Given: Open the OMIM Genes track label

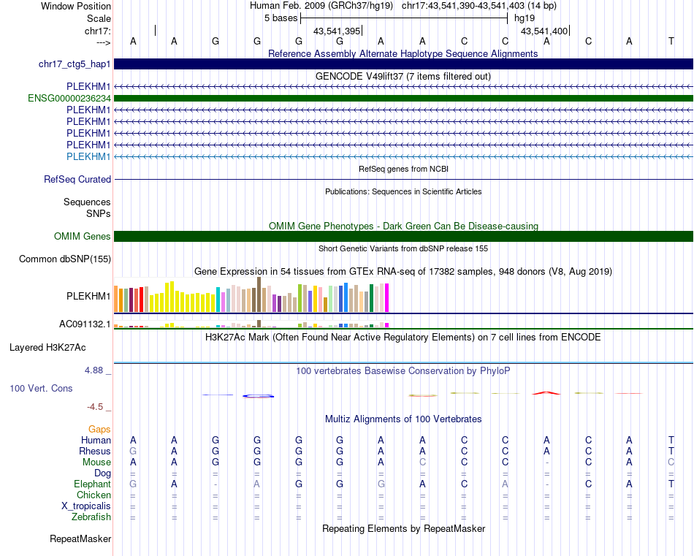Looking at the screenshot, I should click(x=82, y=237).
